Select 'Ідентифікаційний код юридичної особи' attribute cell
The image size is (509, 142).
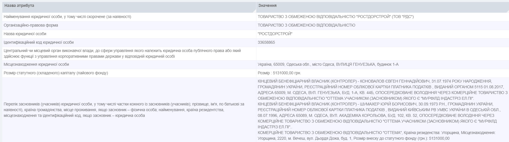pyautogui.click(x=129, y=43)
